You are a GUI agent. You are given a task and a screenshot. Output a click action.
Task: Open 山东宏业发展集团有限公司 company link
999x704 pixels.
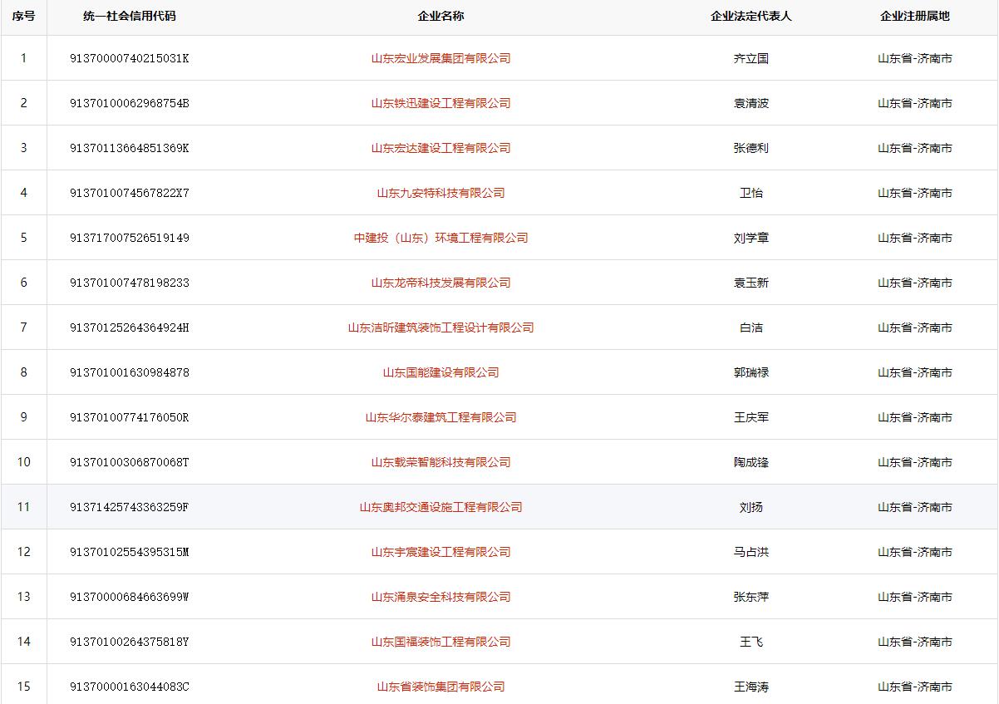click(440, 58)
